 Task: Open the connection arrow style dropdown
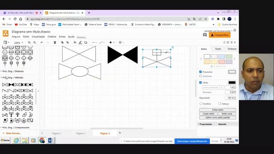pos(94,42)
